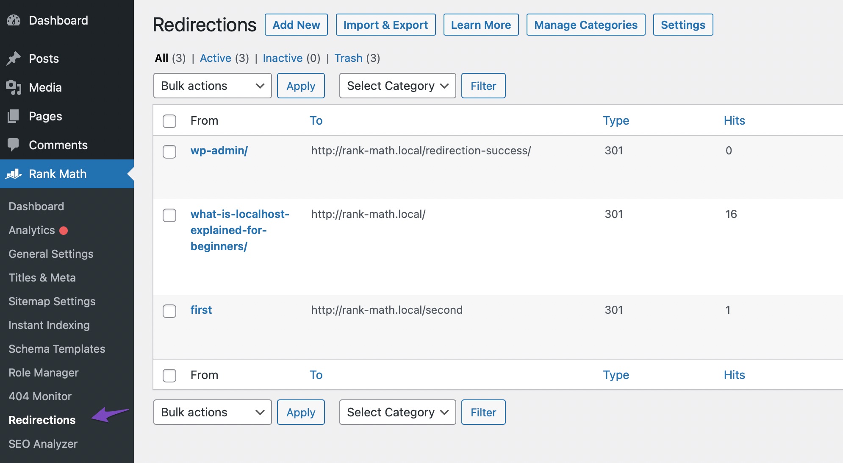Screen dimensions: 843x463
Task: Click the Add New redirection button
Action: (x=296, y=25)
